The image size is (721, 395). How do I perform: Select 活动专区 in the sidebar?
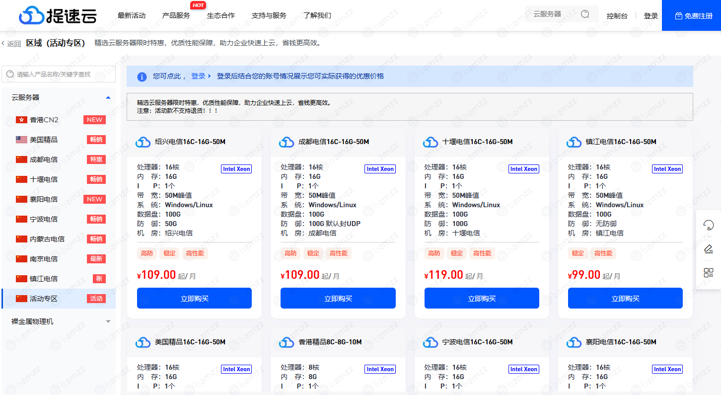(x=59, y=299)
